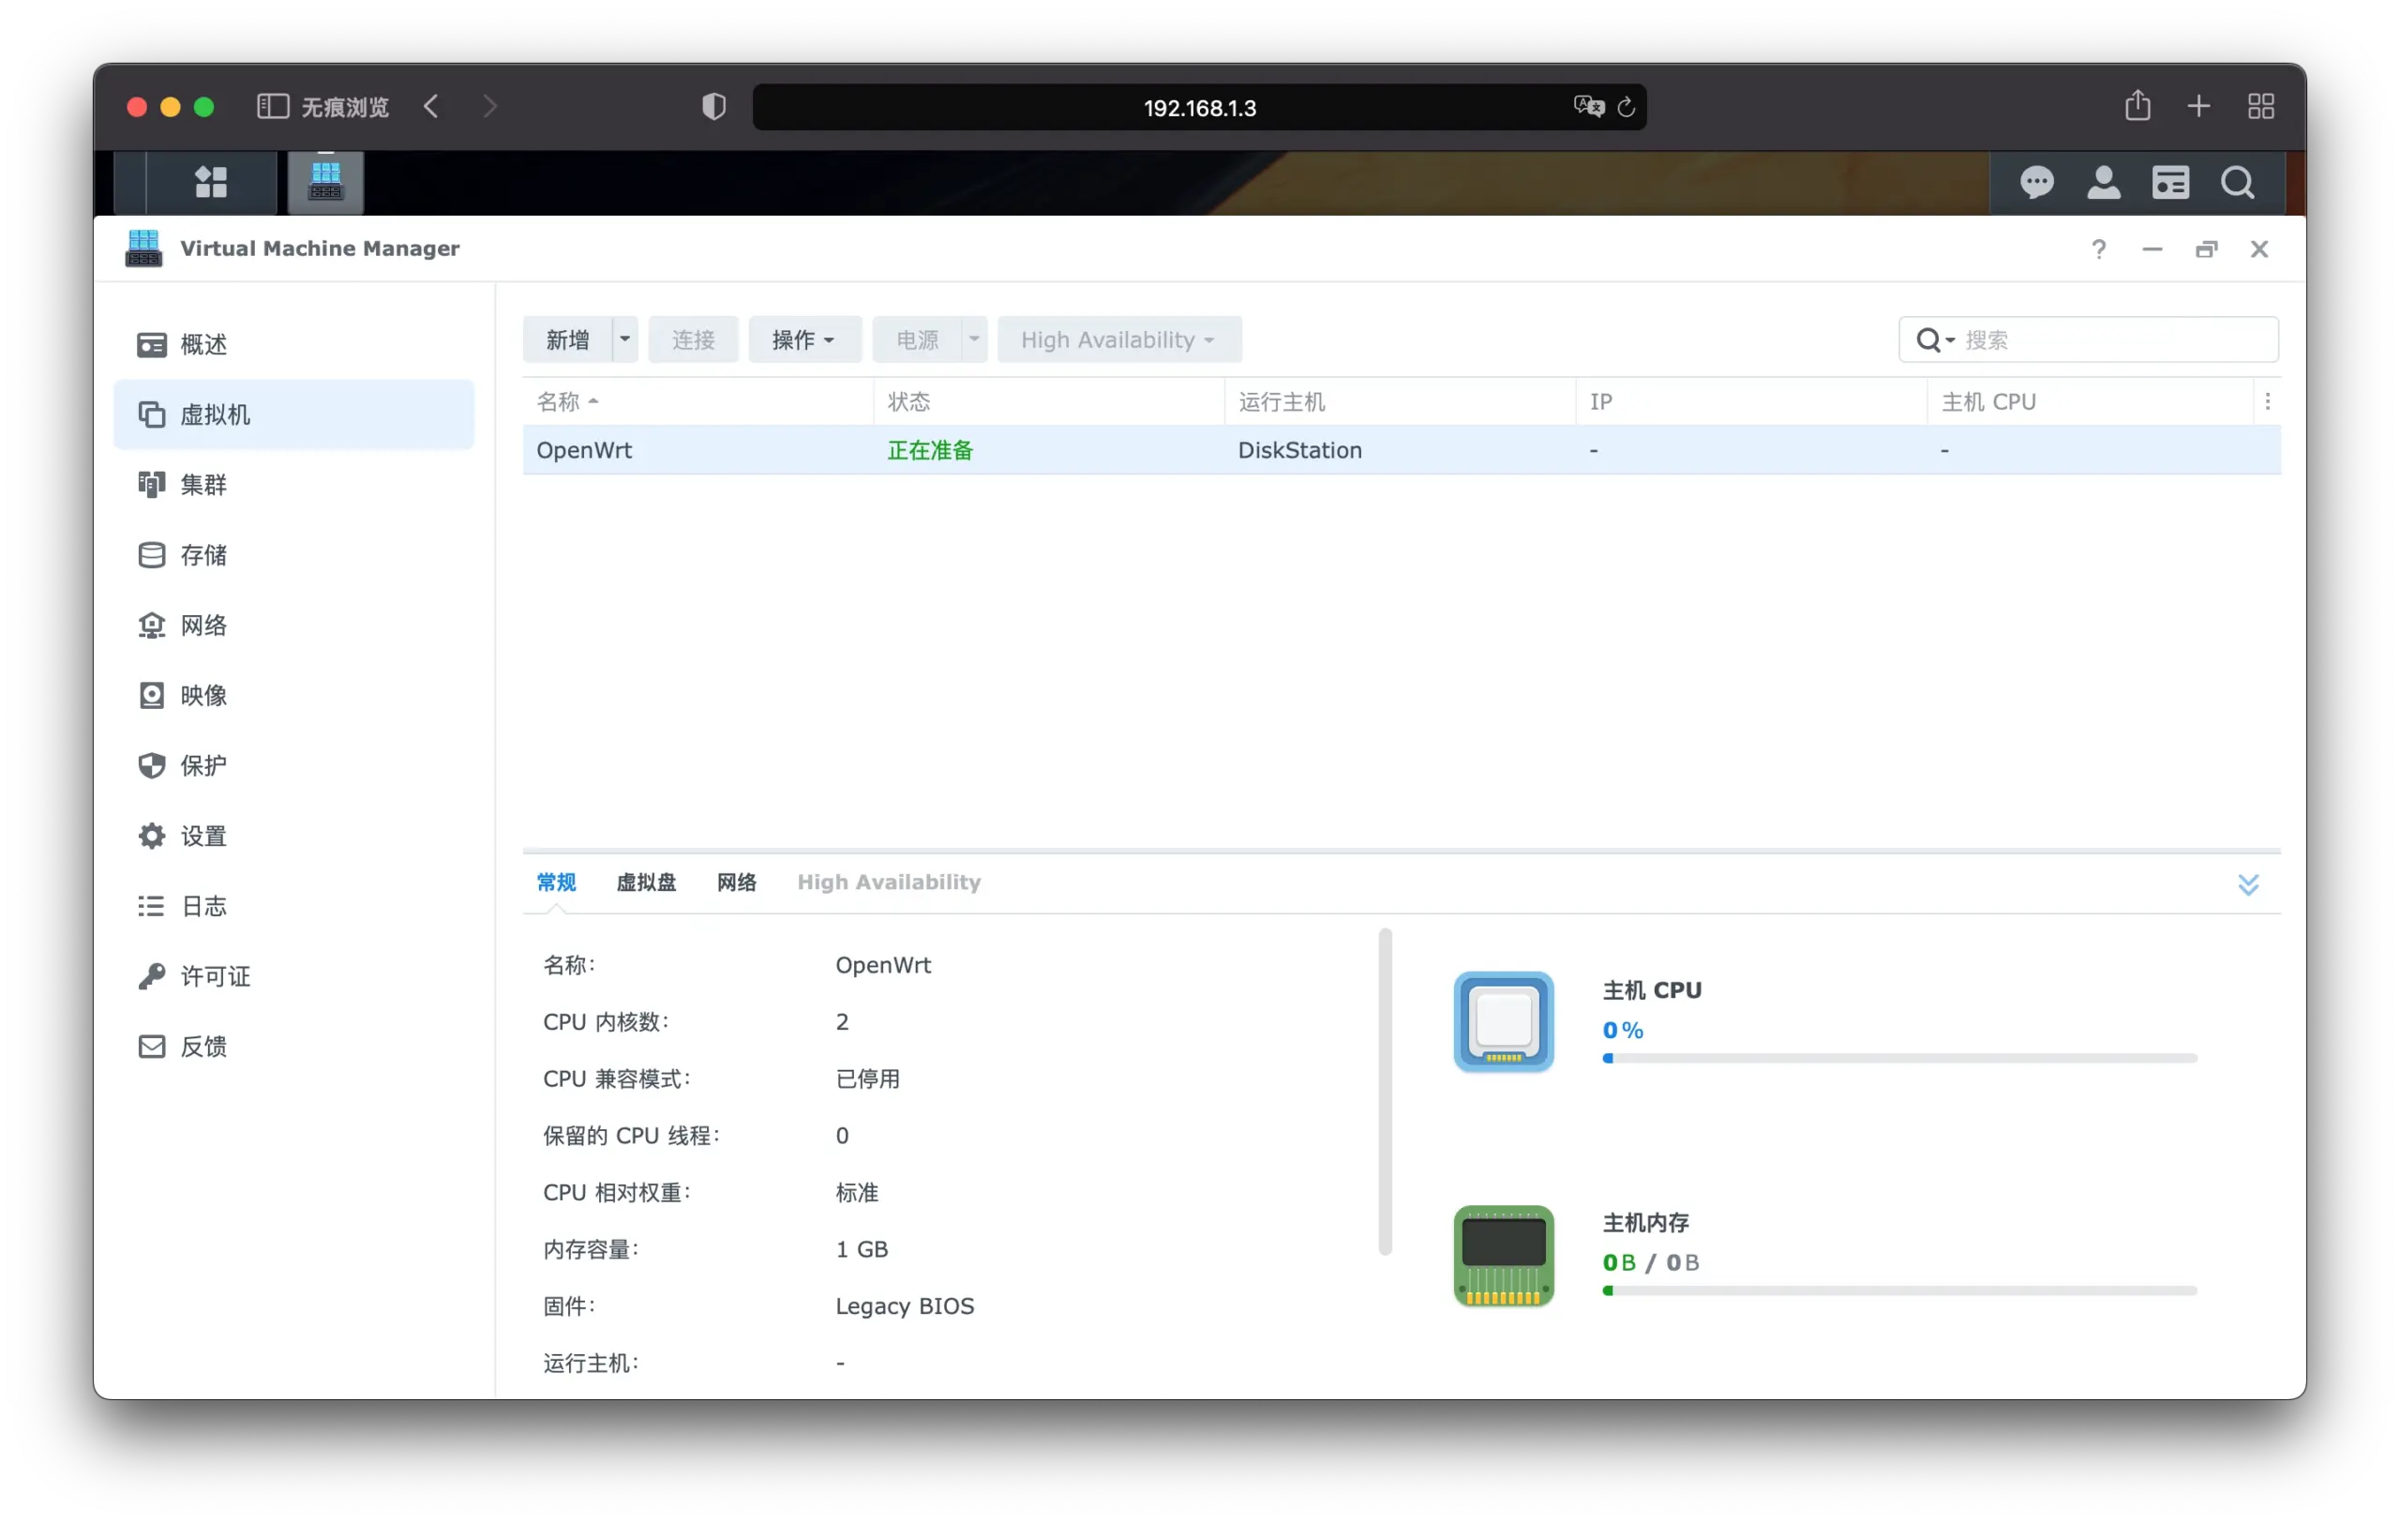Open the 映像 image section
2400x1523 pixels.
[x=294, y=696]
